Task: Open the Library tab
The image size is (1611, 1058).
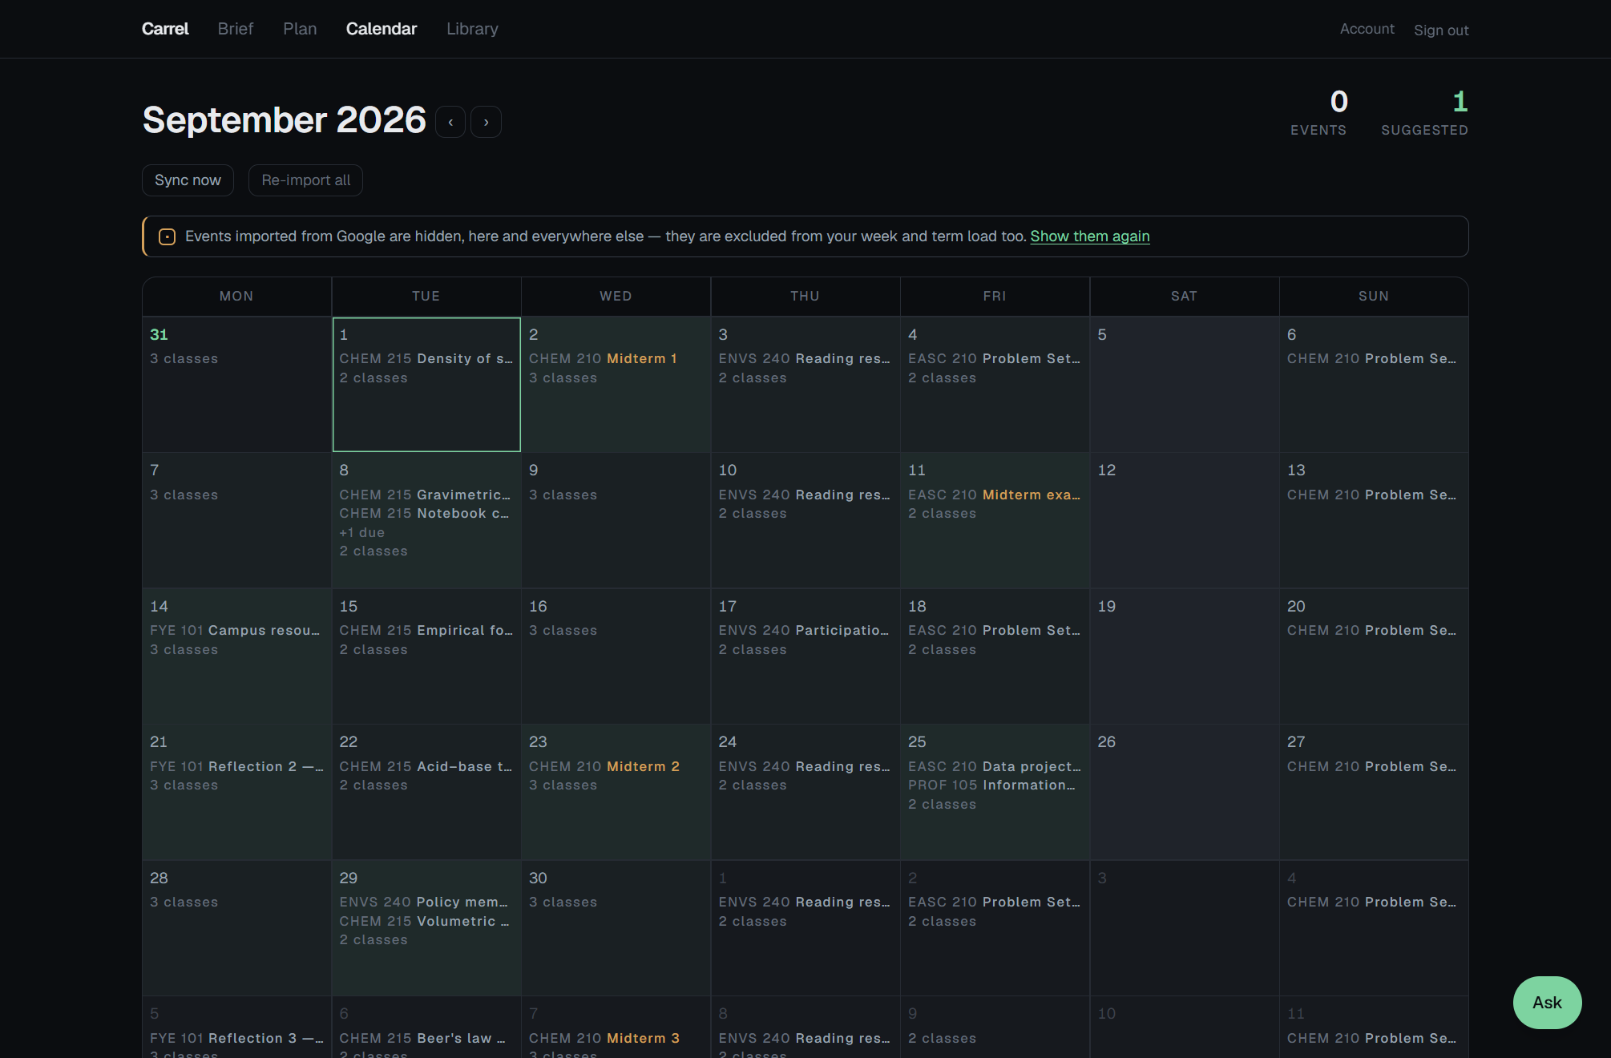Action: 472,29
